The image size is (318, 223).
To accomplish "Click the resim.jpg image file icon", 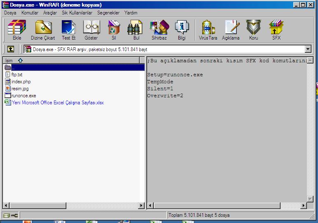I will click(8, 89).
